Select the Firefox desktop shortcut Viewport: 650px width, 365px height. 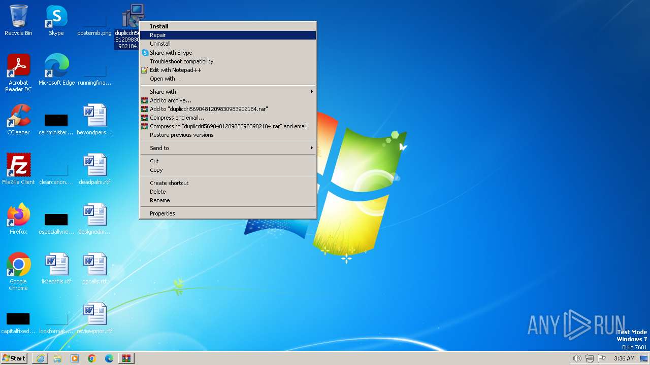(x=18, y=219)
